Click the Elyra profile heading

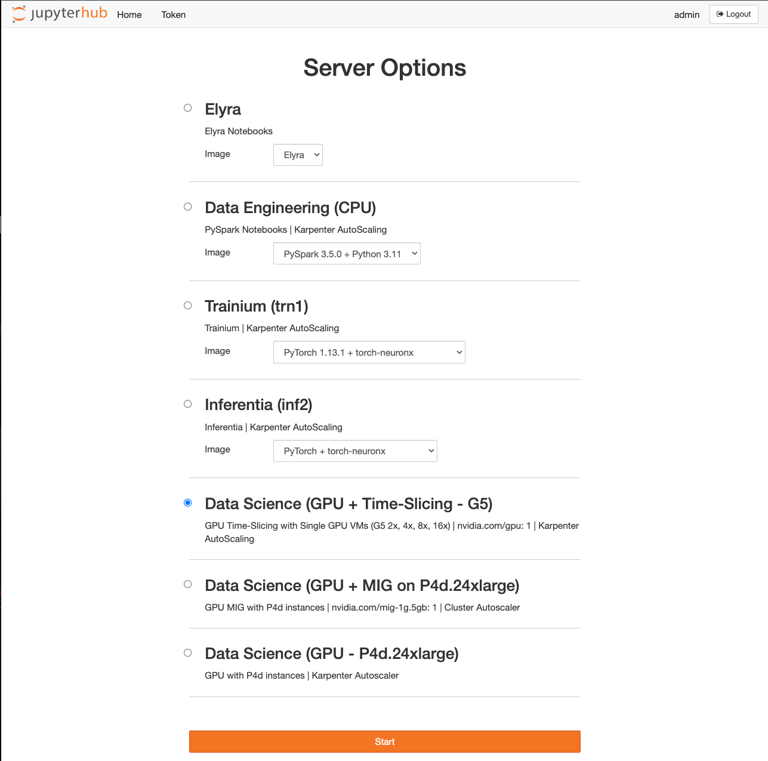[x=223, y=109]
